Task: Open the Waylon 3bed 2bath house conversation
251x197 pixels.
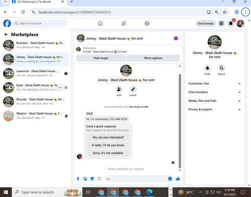Action: pos(35,116)
